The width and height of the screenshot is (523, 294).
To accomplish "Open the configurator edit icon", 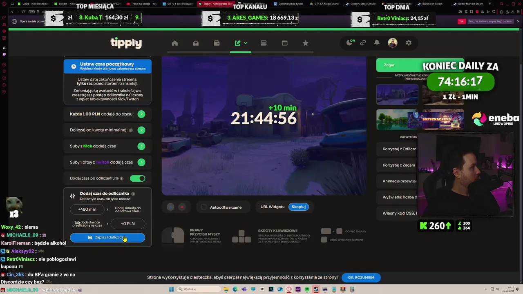I will click(237, 43).
